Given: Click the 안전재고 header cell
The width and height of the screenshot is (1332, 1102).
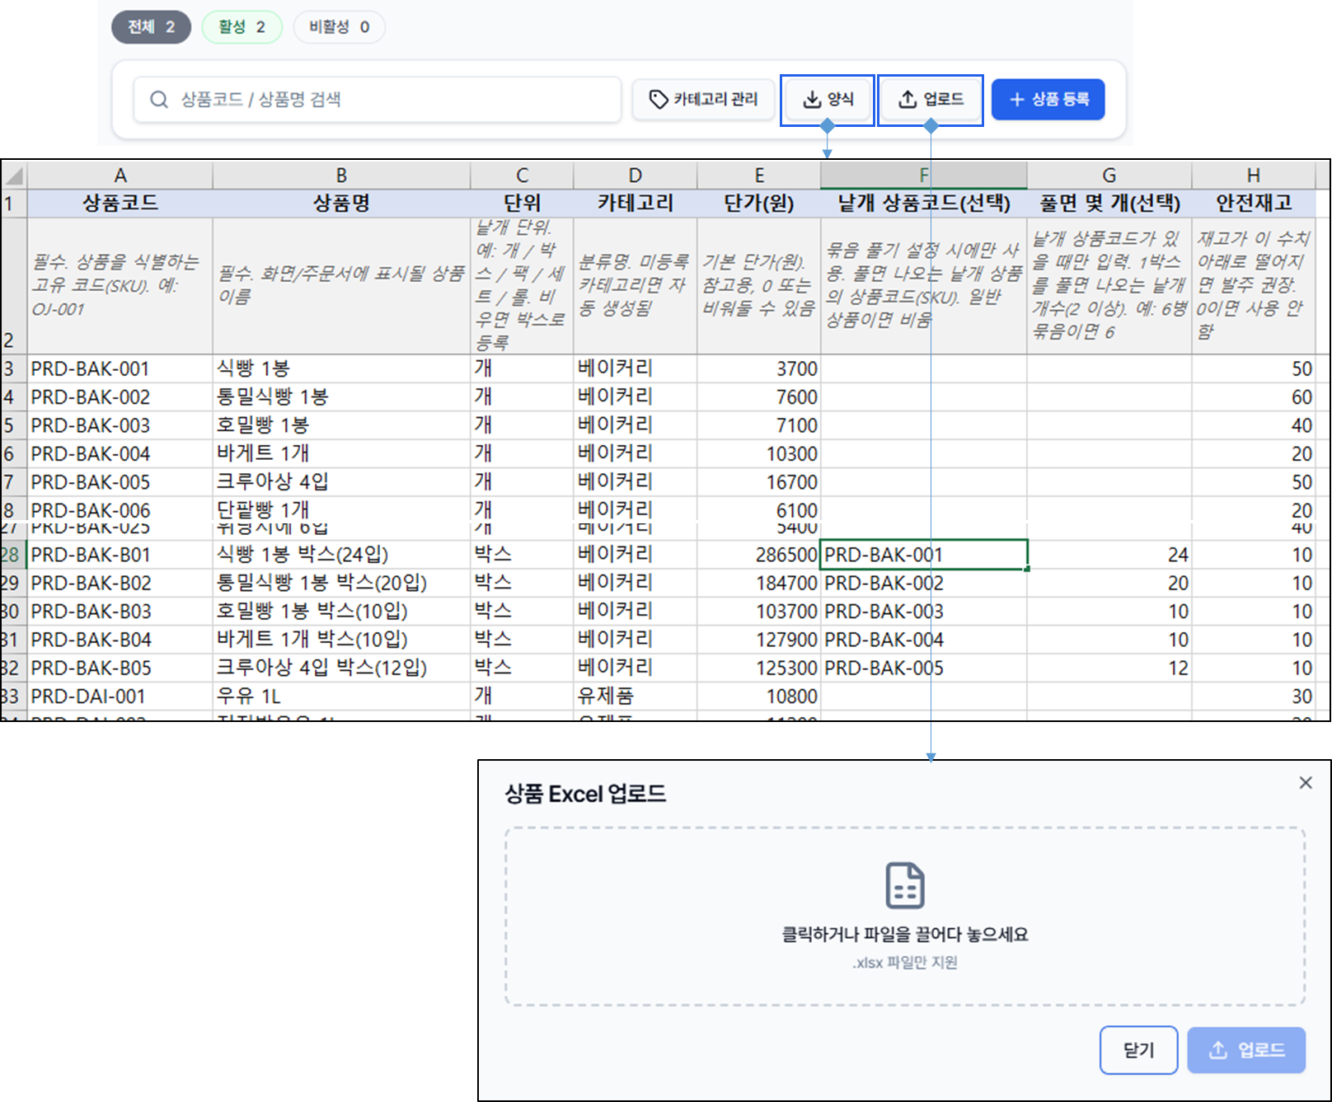Looking at the screenshot, I should point(1254,203).
